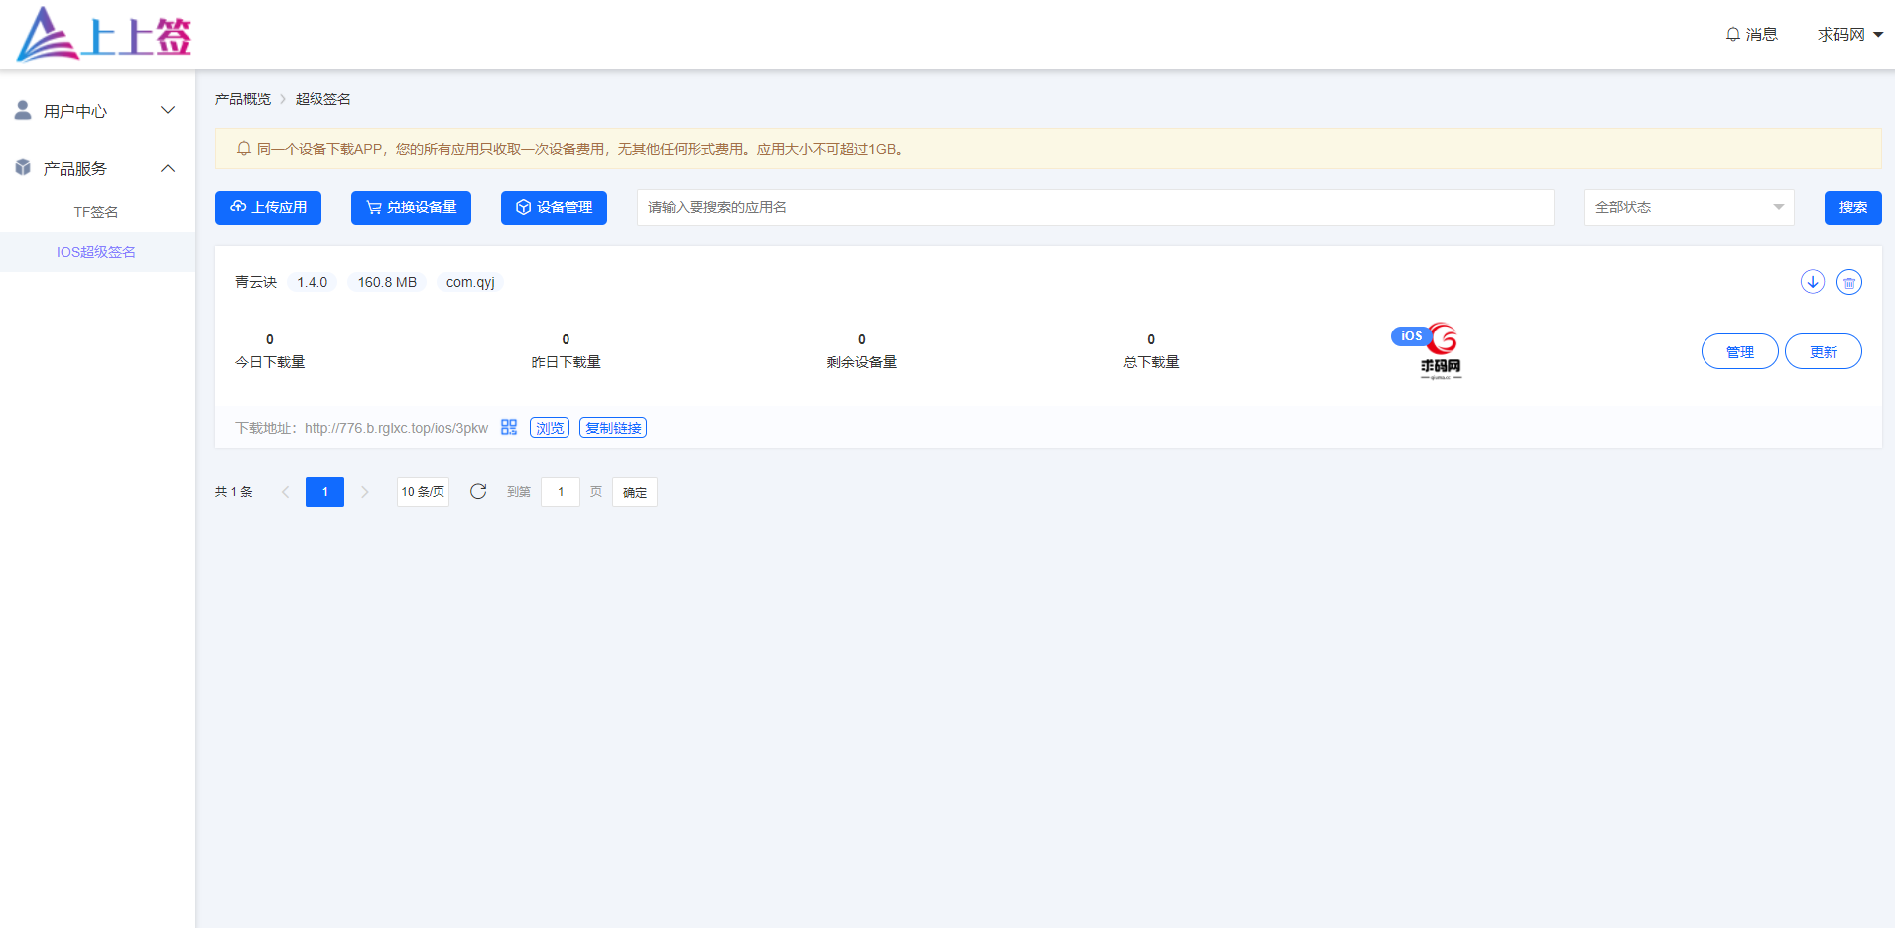The height and width of the screenshot is (928, 1895).
Task: Click the app name search input field
Action: click(1094, 207)
